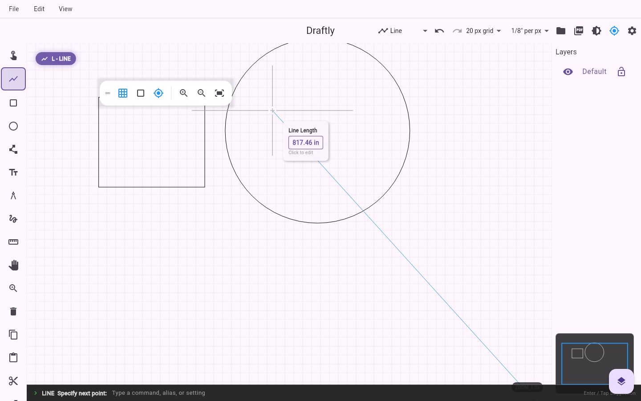Fit drawing to screen icon
Viewport: 641px width, 401px height.
tap(219, 93)
